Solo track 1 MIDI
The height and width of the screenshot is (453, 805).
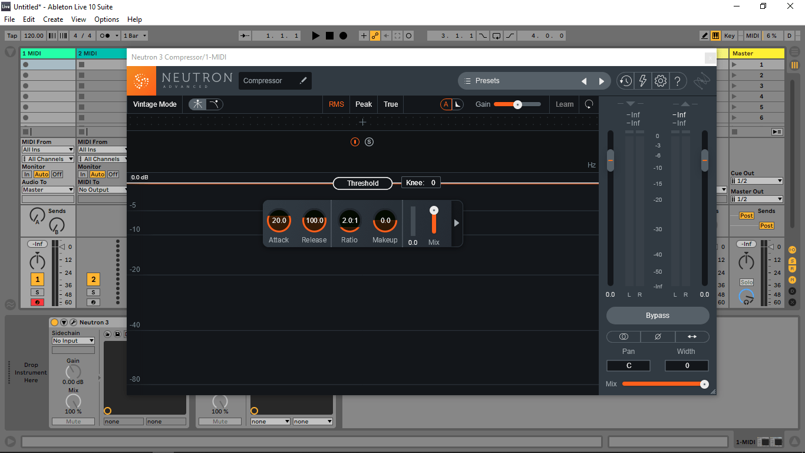[x=38, y=293]
